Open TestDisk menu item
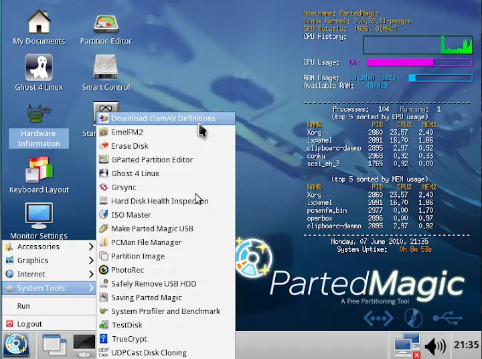482x359 pixels. coord(166,325)
